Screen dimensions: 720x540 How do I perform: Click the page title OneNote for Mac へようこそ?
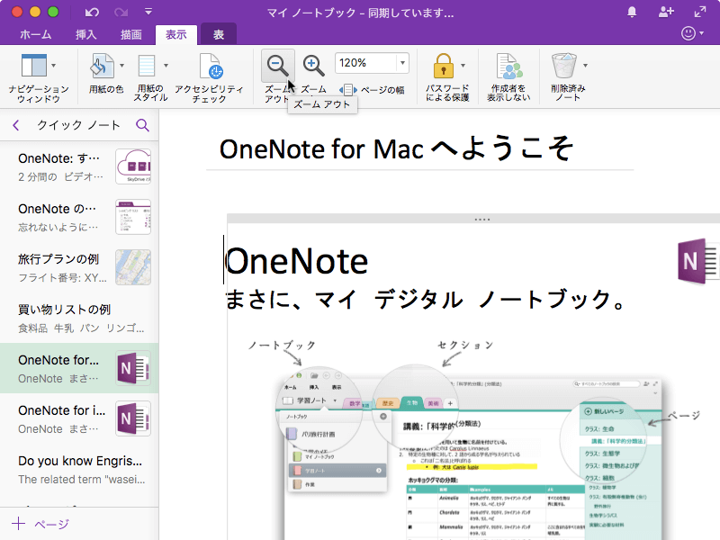396,149
